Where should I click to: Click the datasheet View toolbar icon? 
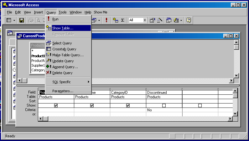tap(9, 20)
